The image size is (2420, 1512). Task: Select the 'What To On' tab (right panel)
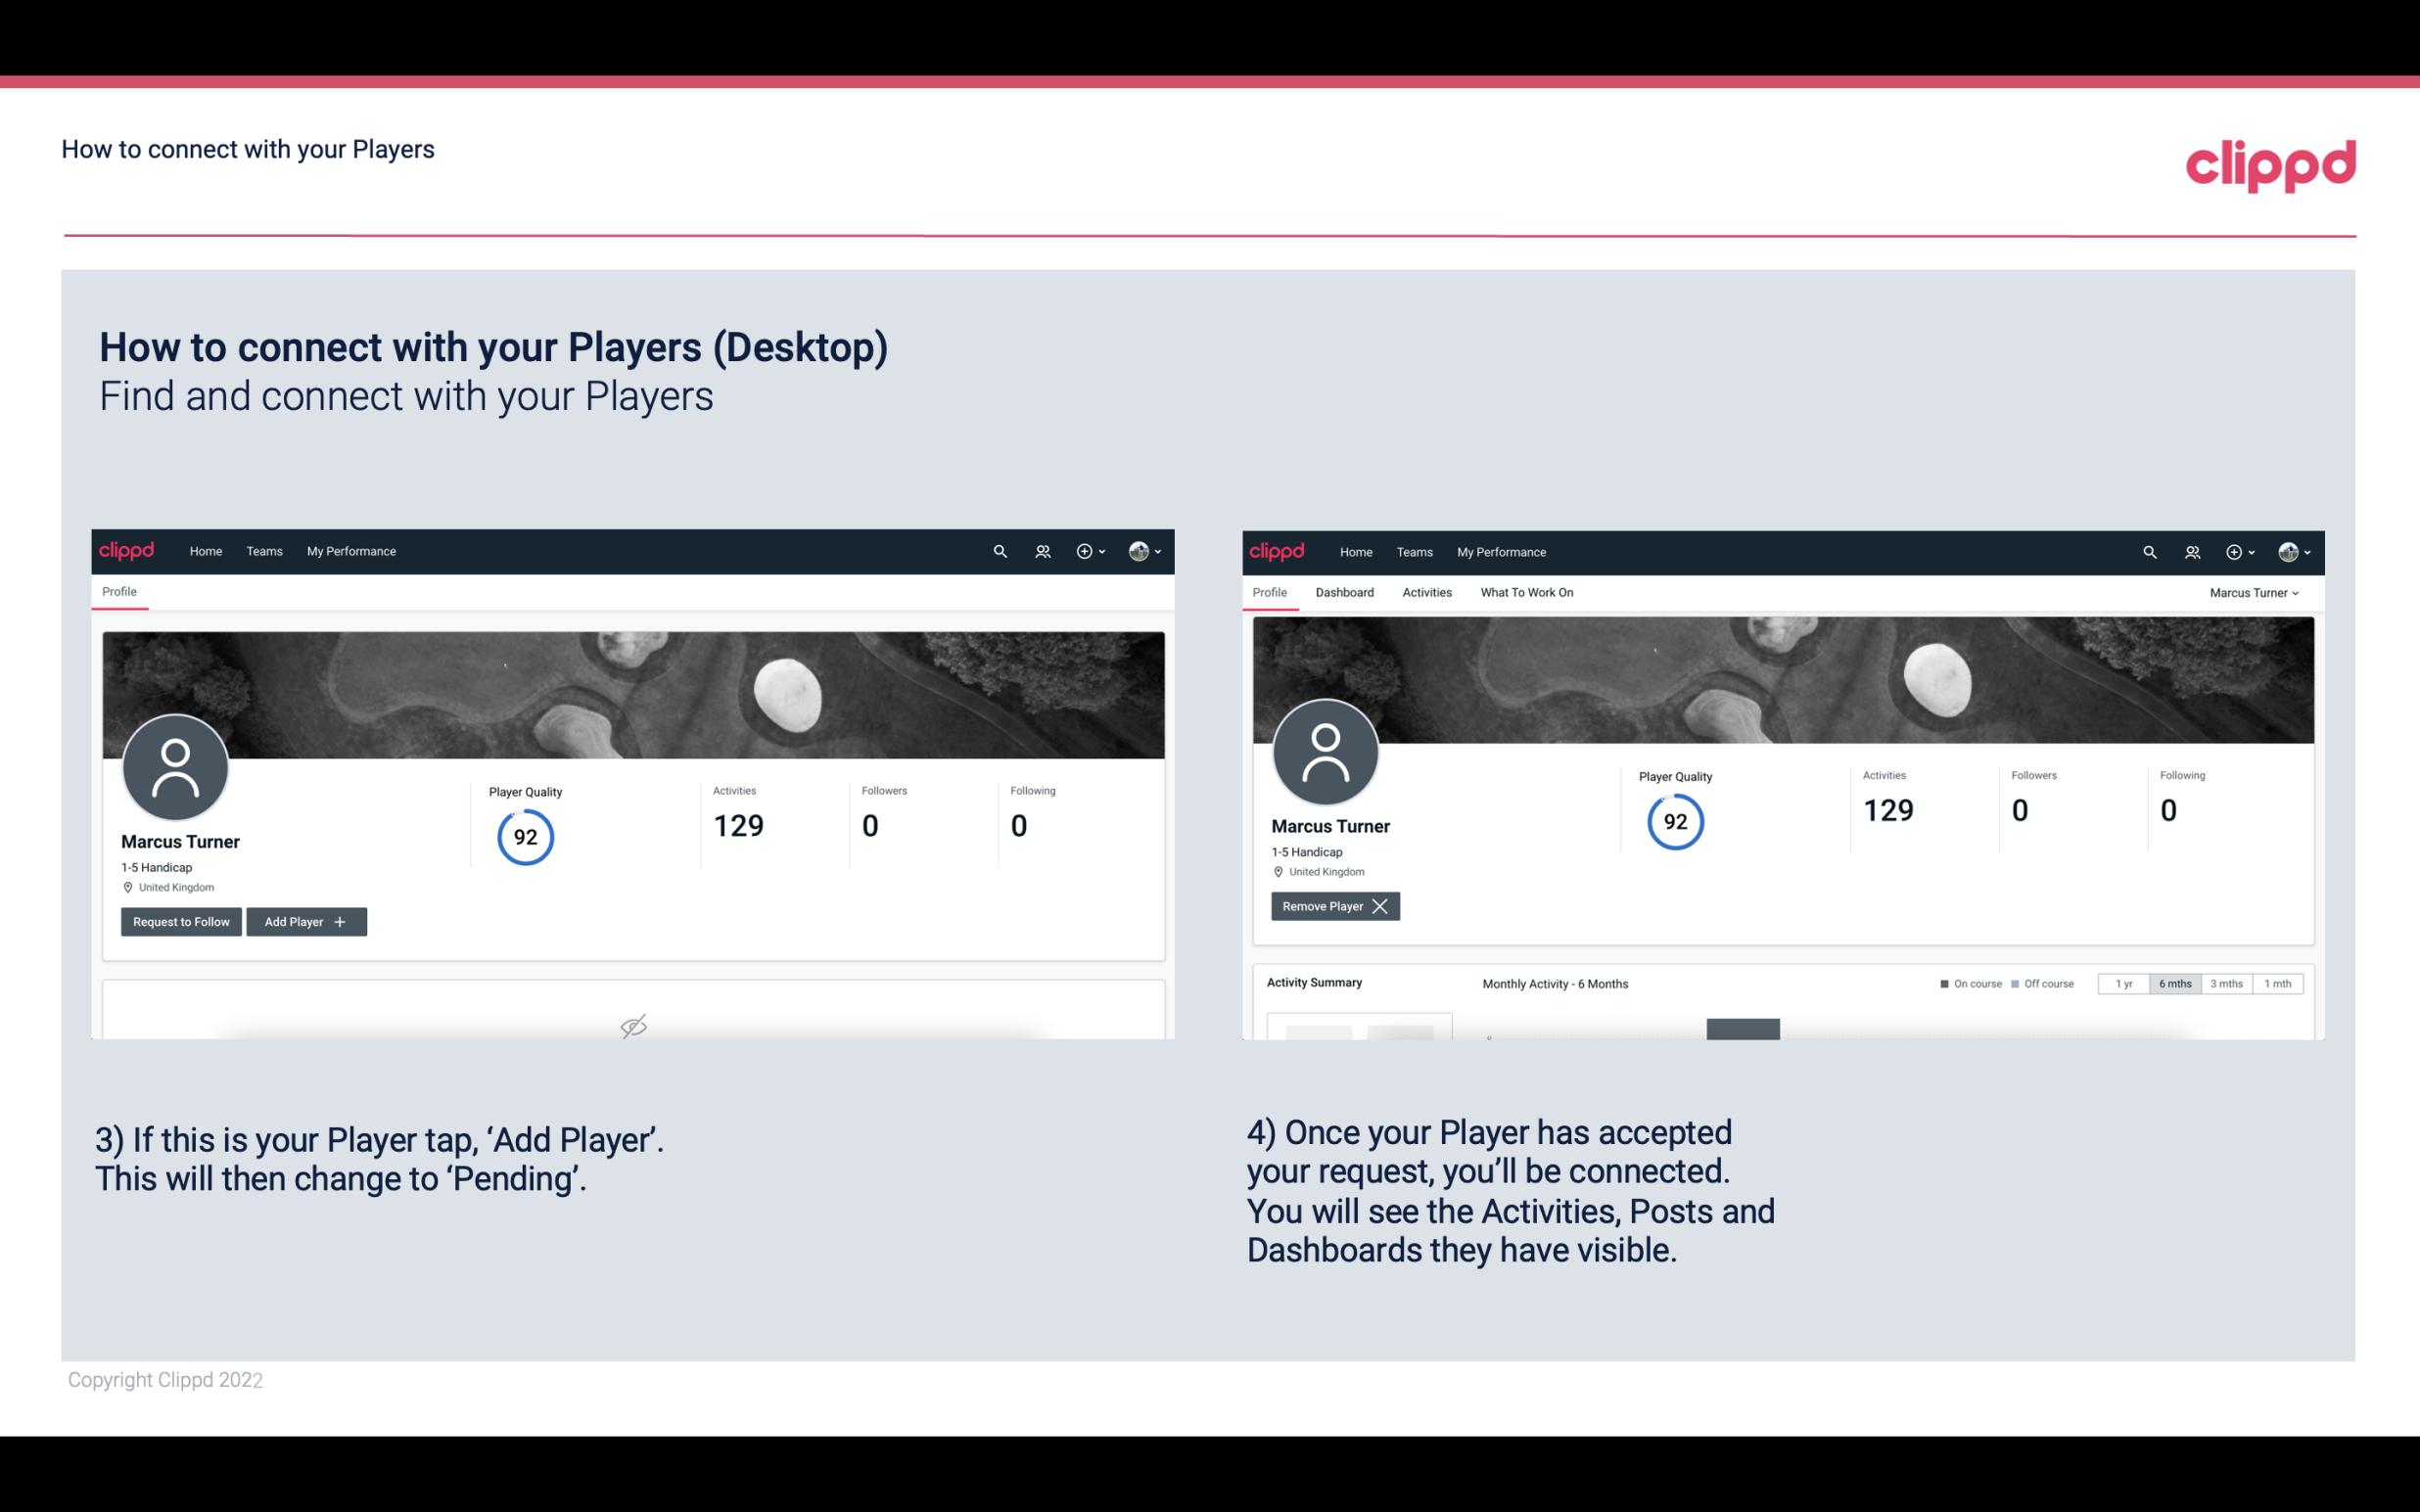[x=1526, y=592]
